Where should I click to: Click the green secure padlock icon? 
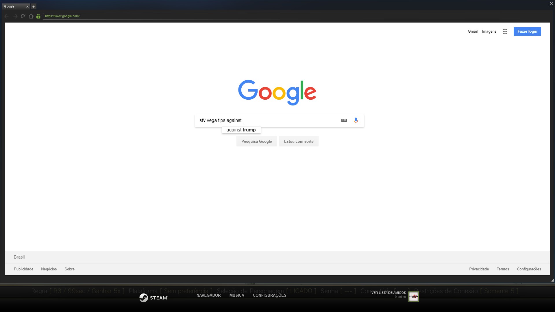(x=38, y=16)
